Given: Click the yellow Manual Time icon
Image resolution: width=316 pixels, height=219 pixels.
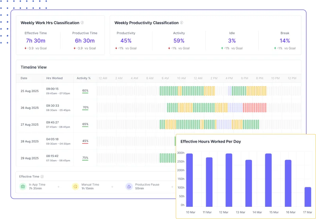Looking at the screenshot, I should 75,187.
